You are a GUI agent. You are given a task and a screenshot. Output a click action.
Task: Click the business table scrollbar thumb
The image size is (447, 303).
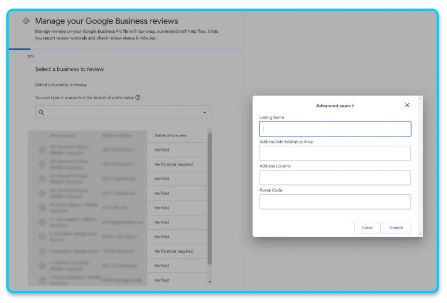(x=210, y=199)
